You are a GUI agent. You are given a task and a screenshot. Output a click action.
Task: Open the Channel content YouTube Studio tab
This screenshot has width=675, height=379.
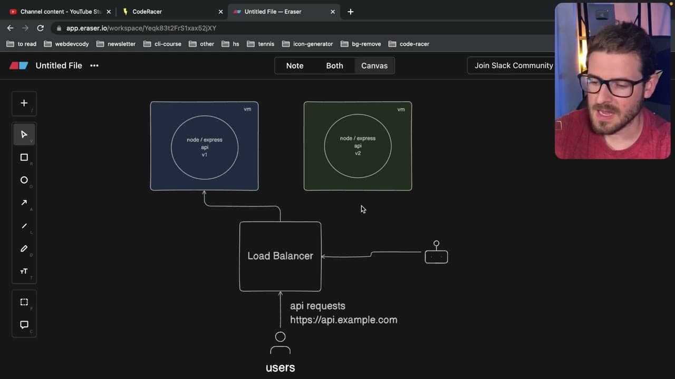(x=58, y=12)
